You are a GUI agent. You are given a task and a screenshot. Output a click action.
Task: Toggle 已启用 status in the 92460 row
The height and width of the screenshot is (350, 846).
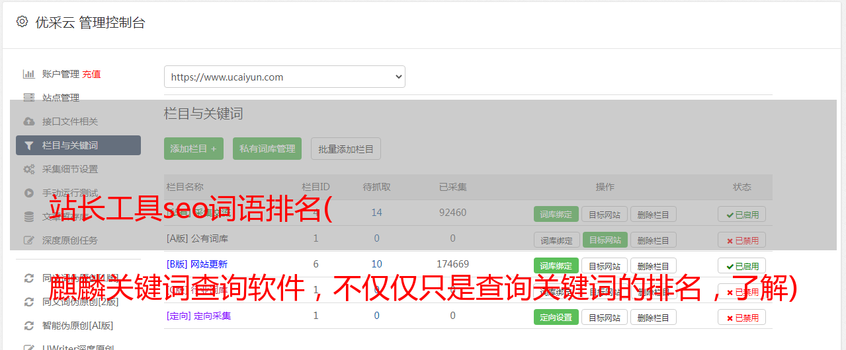(741, 214)
